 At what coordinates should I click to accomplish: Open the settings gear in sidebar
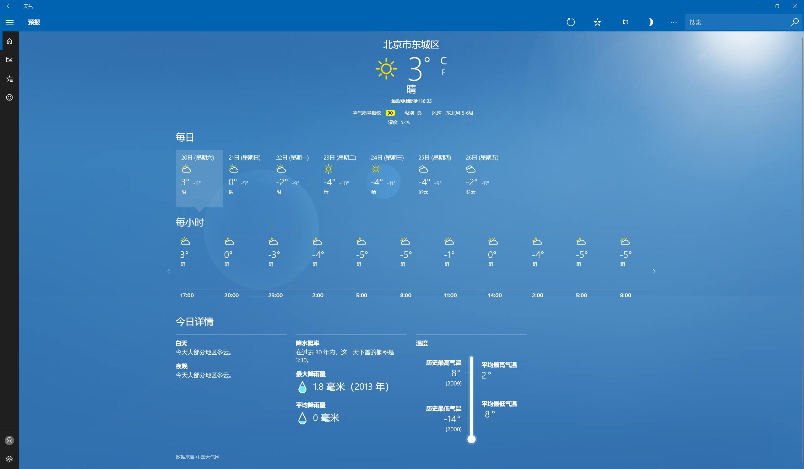[9, 459]
